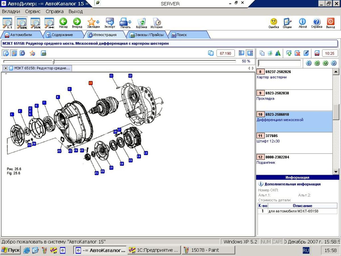Go forward with Вперед button
The width and height of the screenshot is (341, 256).
pyautogui.click(x=77, y=23)
